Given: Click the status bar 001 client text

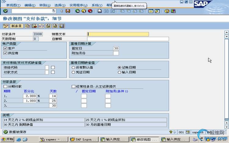Looking at the screenshot, I should click(x=181, y=132).
